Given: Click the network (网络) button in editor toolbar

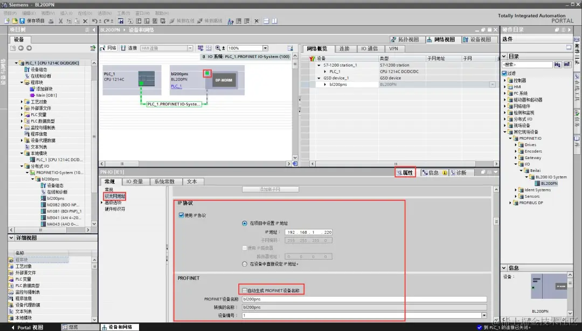Looking at the screenshot, I should (108, 48).
